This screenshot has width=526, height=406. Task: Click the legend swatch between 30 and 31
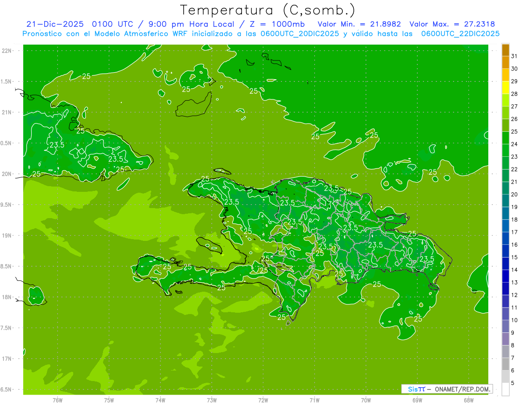coord(505,63)
